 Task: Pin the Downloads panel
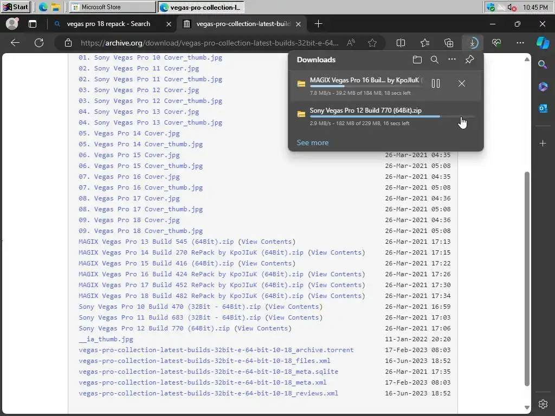(469, 60)
